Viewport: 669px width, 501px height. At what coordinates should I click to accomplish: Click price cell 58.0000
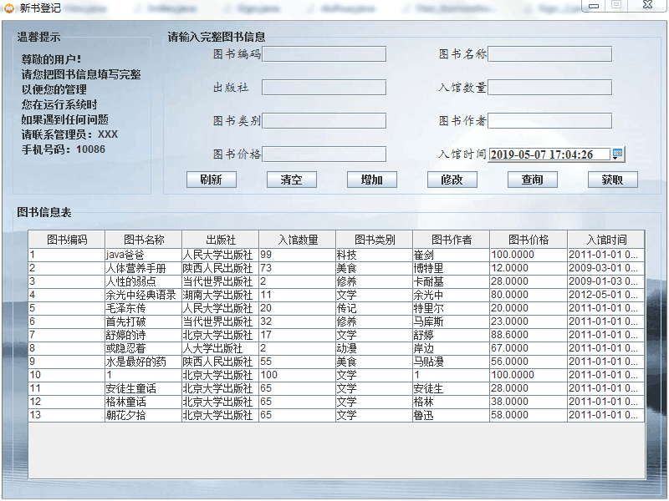[x=529, y=415]
